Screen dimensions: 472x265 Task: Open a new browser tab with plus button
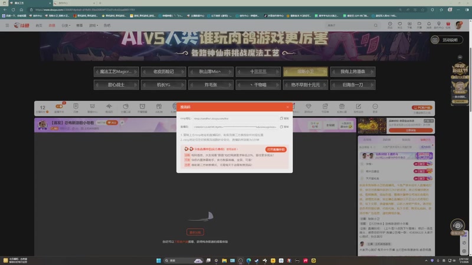coord(100,3)
